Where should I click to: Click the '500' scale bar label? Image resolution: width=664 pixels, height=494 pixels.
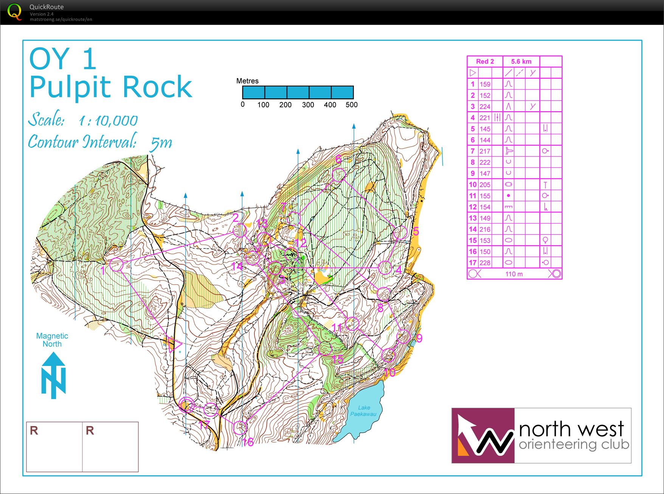[352, 105]
